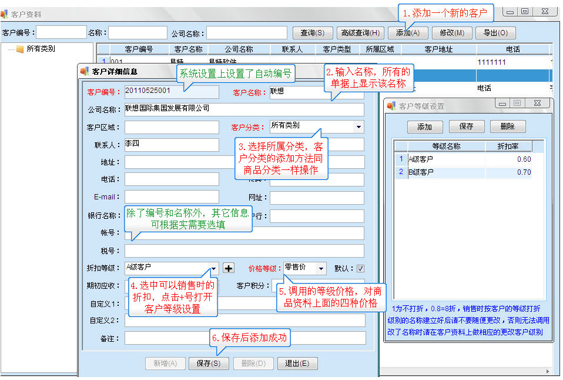Toggle the 默认 checkbox
Image resolution: width=563 pixels, height=380 pixels.
point(360,268)
